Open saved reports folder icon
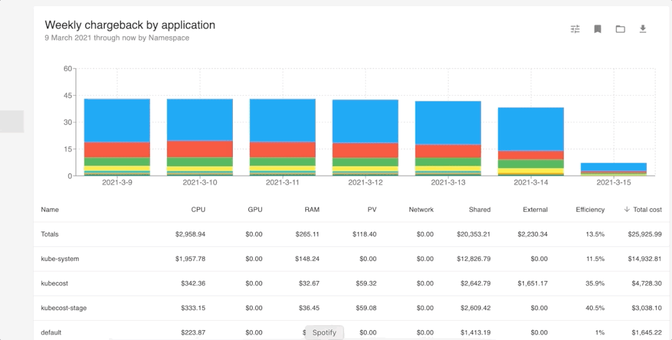This screenshot has width=672, height=340. (620, 29)
